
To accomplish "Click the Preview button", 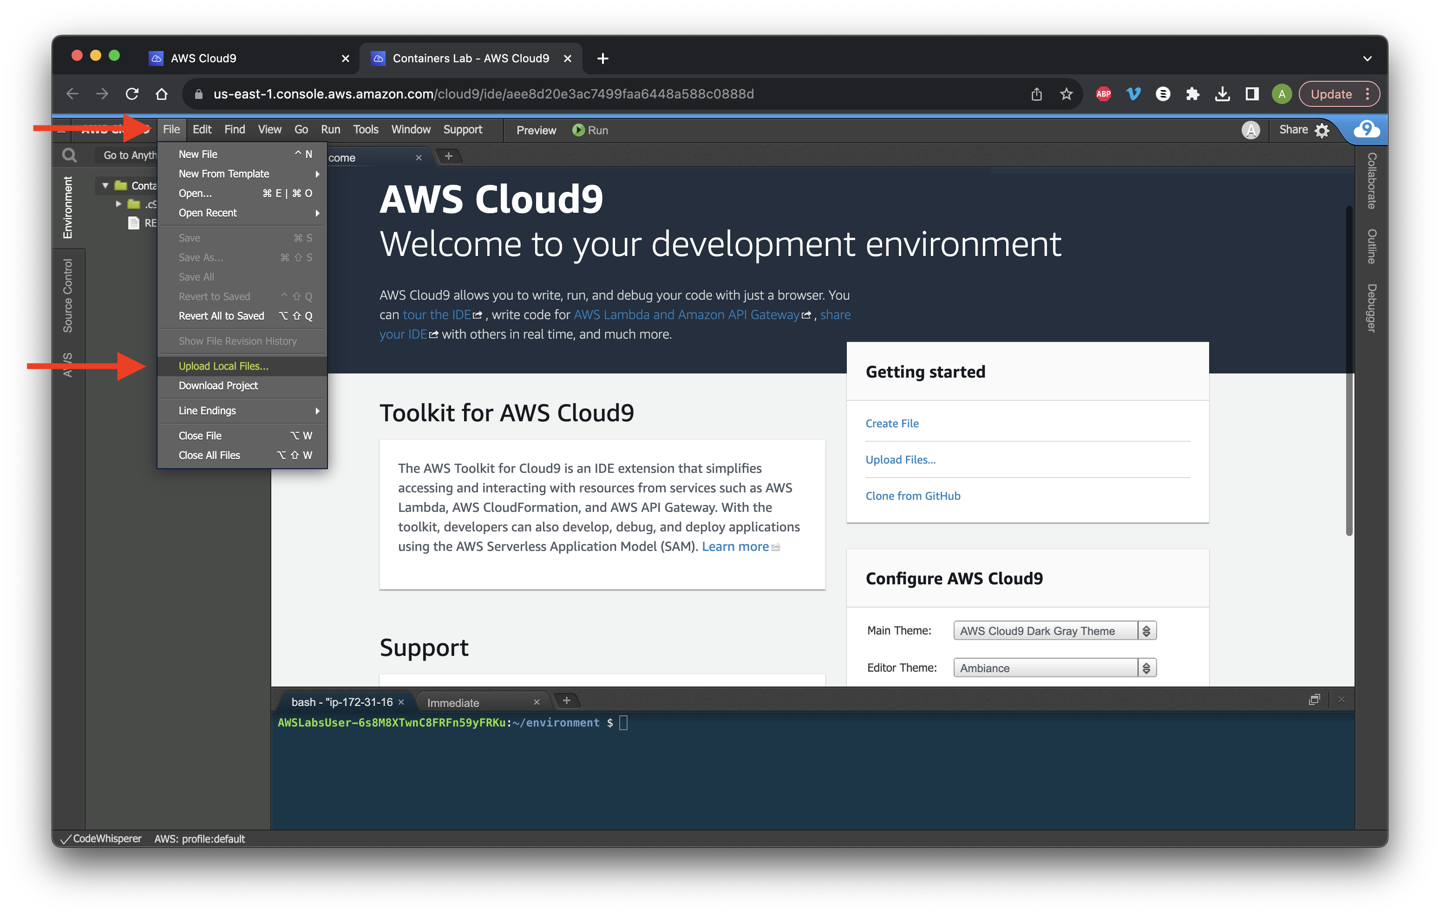I will [536, 131].
